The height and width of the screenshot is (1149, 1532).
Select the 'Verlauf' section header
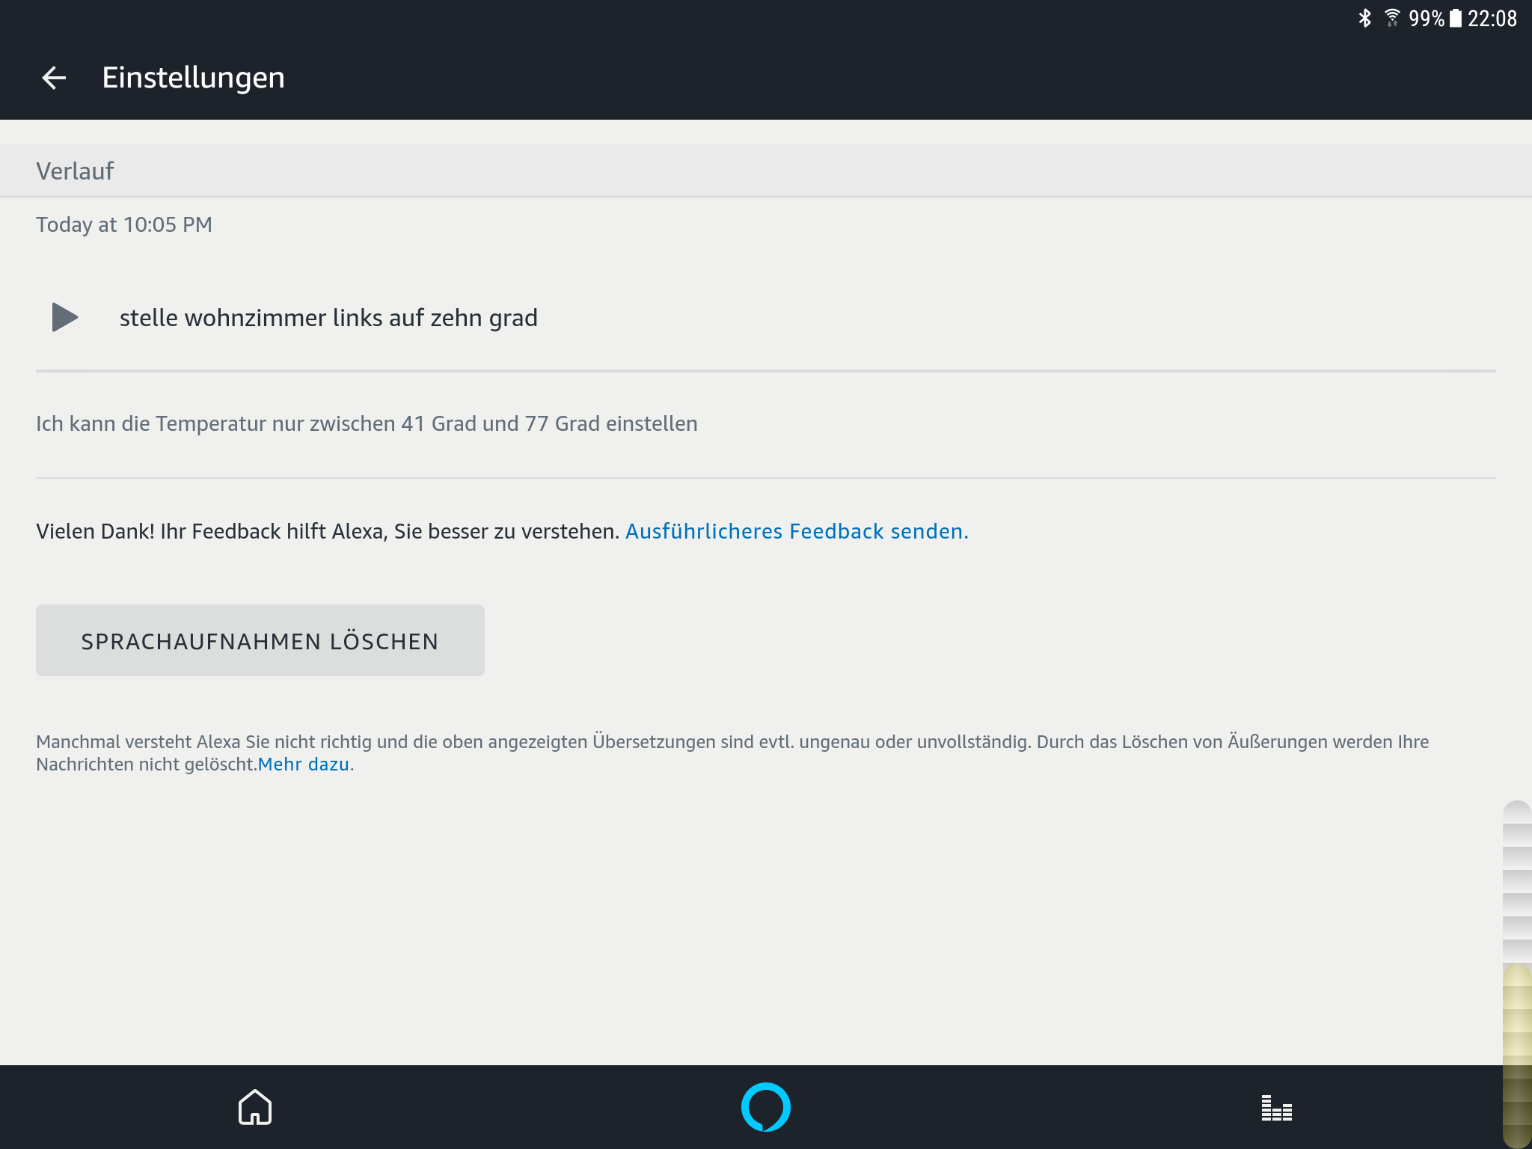(x=75, y=171)
